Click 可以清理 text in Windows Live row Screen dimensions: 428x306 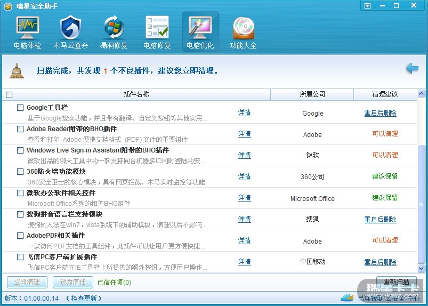pyautogui.click(x=385, y=155)
